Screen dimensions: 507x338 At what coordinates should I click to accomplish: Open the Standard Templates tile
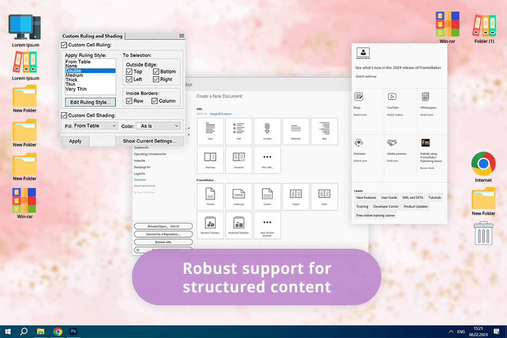(x=210, y=226)
